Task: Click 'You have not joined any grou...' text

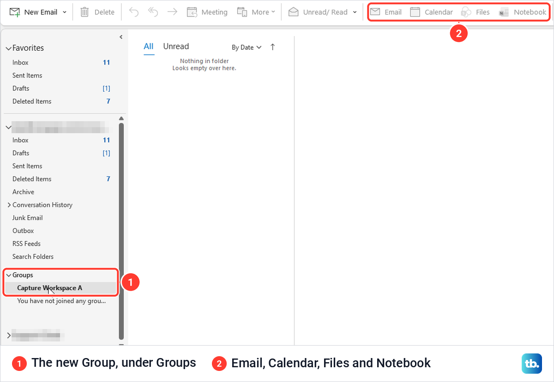Action: 61,301
